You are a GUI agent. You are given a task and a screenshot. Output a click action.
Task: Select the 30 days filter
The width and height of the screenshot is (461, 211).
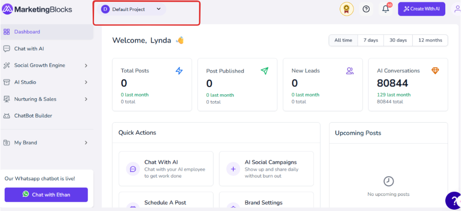point(398,40)
